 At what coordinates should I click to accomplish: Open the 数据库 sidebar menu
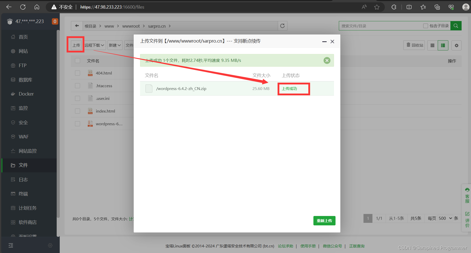pyautogui.click(x=25, y=80)
